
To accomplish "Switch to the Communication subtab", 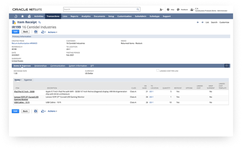I will click(x=58, y=66).
